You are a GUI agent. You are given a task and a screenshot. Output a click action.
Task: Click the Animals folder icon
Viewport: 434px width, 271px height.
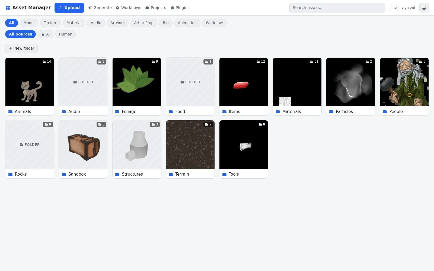pos(11,111)
